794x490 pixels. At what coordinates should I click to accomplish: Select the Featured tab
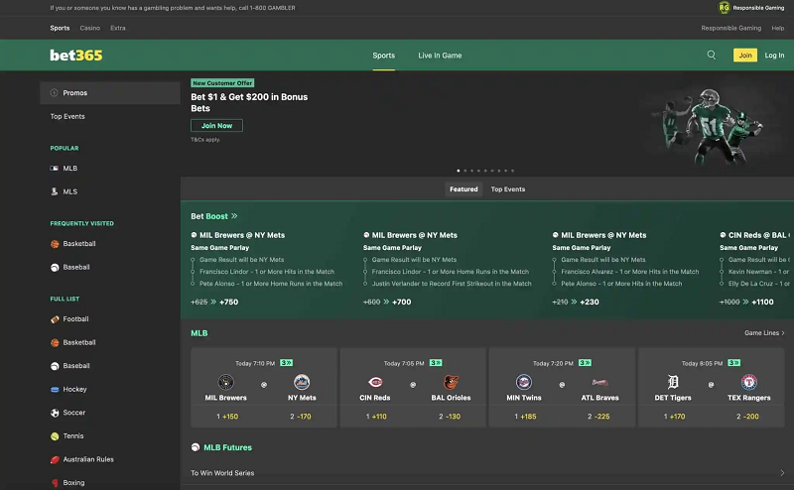click(463, 189)
